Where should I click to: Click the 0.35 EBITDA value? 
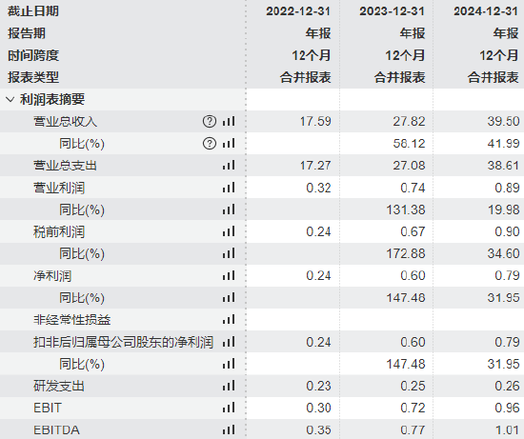pos(318,430)
